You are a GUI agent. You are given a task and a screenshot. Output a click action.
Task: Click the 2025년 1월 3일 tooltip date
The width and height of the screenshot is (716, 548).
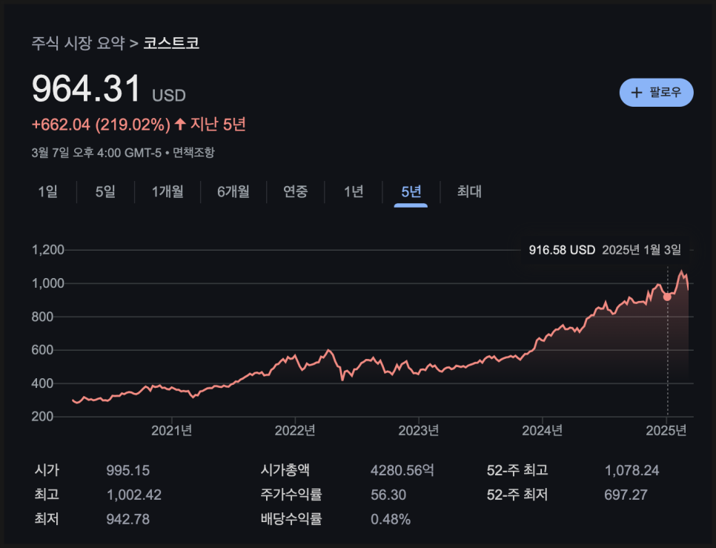click(642, 250)
